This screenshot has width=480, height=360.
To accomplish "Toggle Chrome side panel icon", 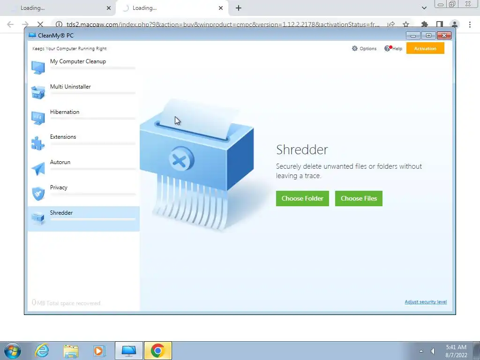I will coord(440,24).
